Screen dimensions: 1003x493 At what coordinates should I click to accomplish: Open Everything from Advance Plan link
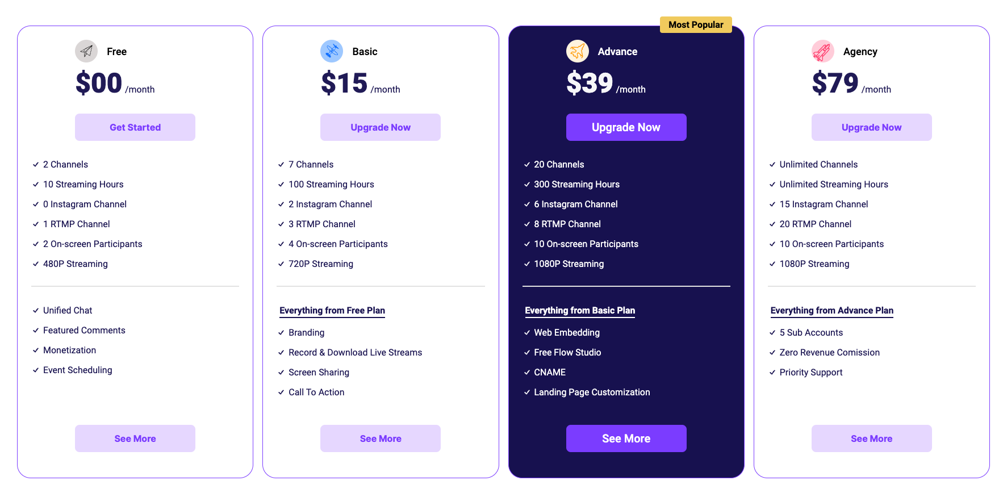coord(831,311)
